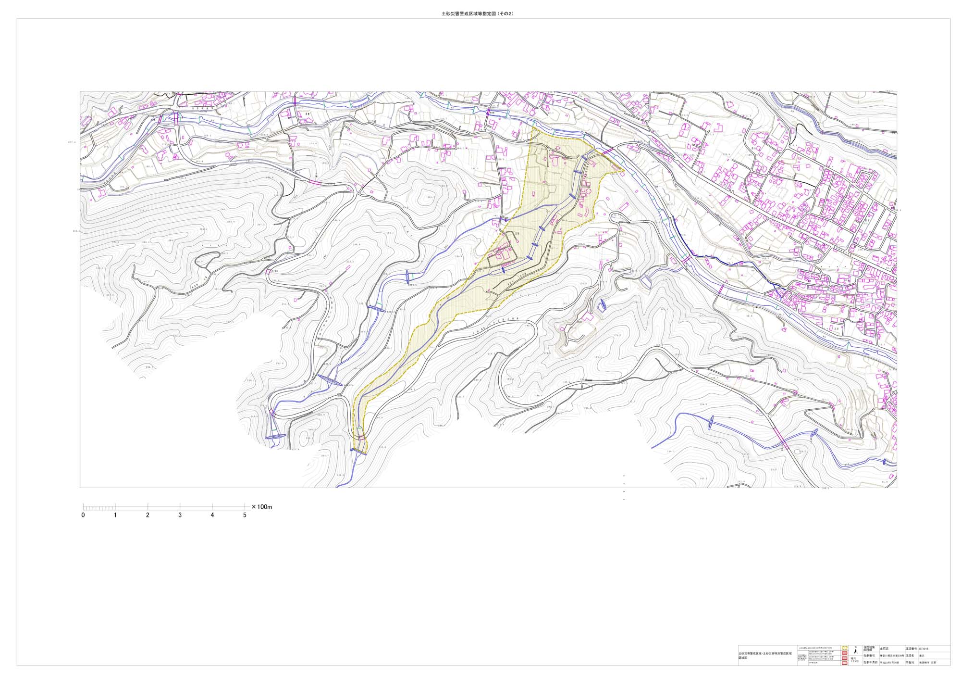961x680 pixels.
Task: Click the '3' mark on scale bar
Action: coord(180,515)
